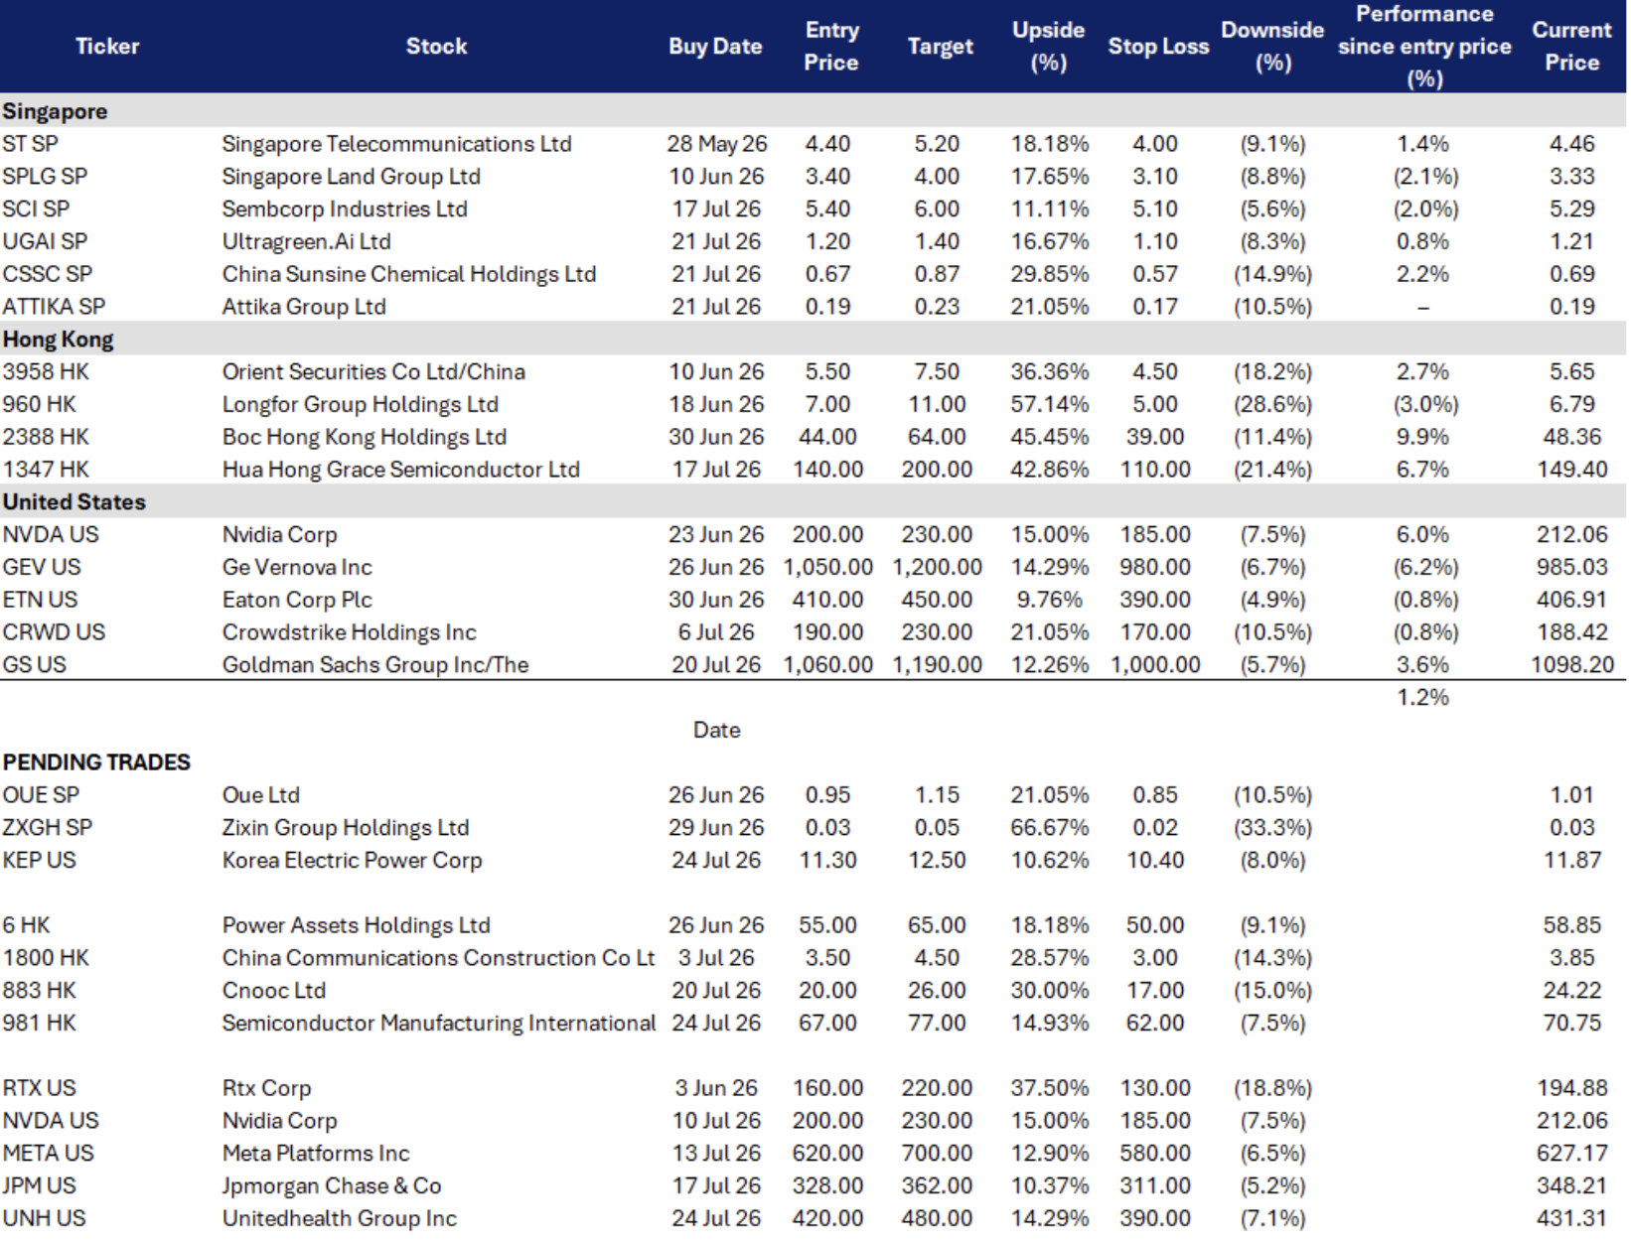
Task: Click Zixin Group Holdings Ltd cell
Action: coord(345,828)
